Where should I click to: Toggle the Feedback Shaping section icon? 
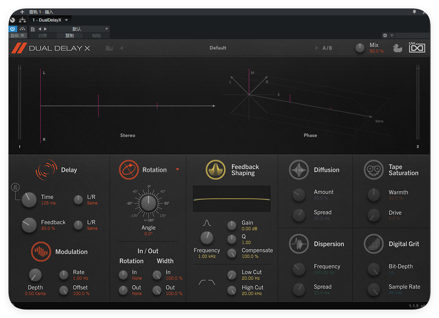pos(216,170)
